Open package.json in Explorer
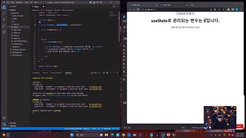246x138 pixels. pyautogui.click(x=17, y=52)
